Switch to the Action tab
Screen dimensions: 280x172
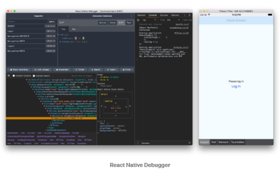(103, 23)
